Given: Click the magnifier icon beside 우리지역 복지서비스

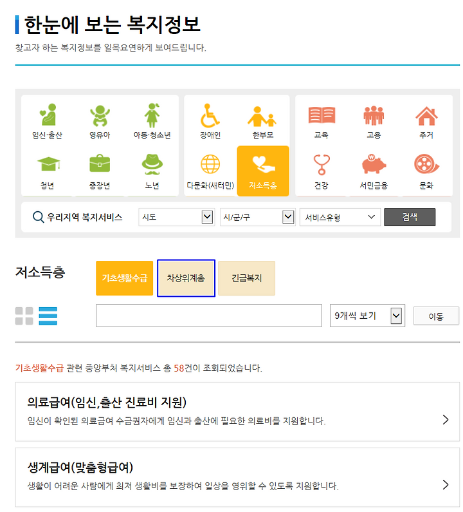Looking at the screenshot, I should click(x=38, y=217).
